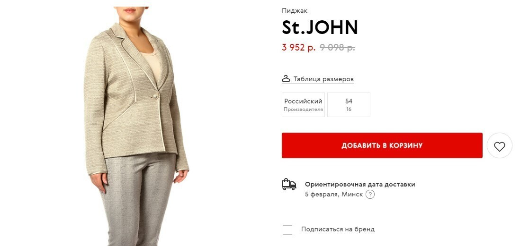Open the delivery date question mark help
The width and height of the screenshot is (520, 246).
[x=370, y=195]
